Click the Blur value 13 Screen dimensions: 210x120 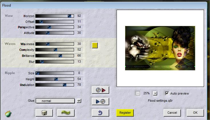(79, 61)
